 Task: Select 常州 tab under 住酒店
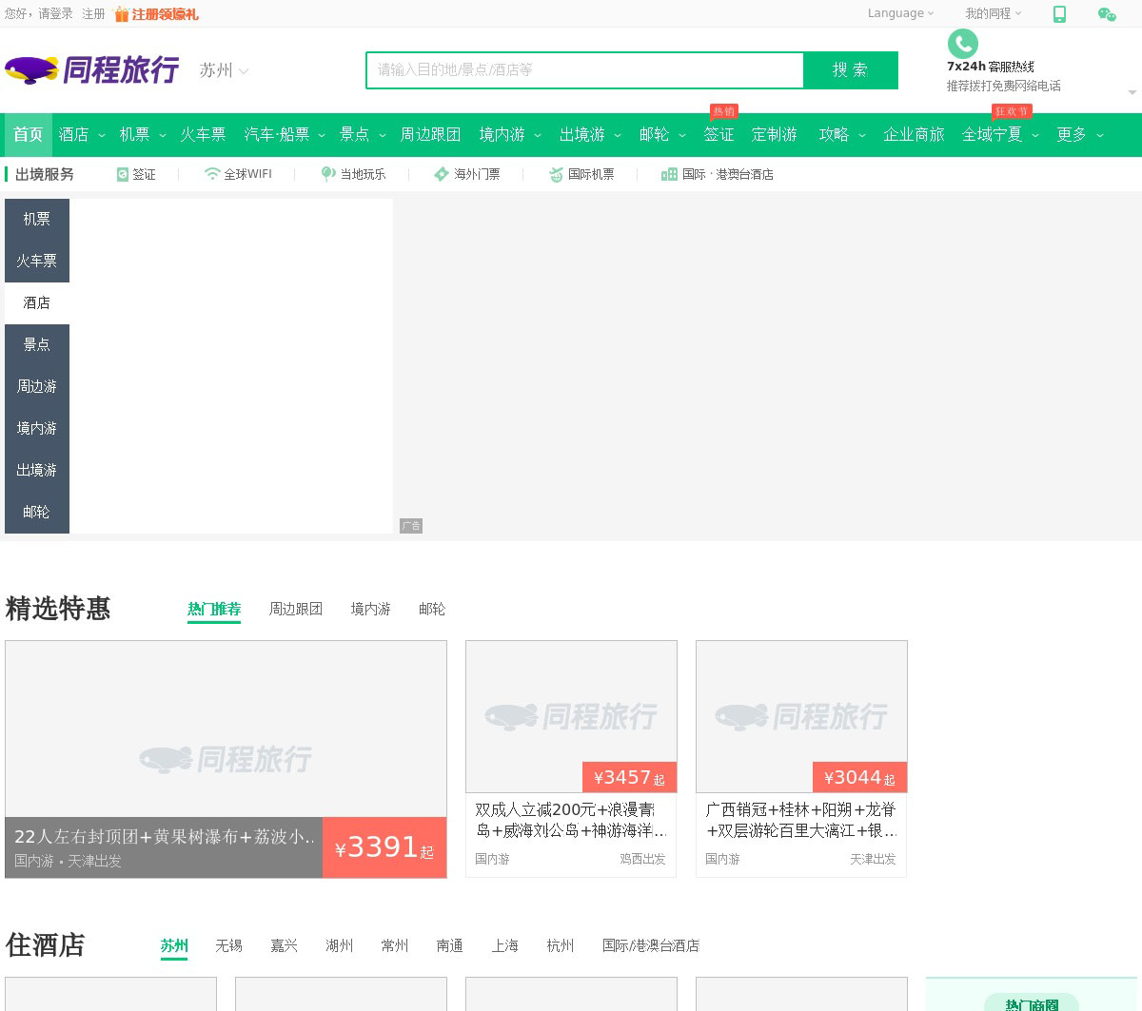pos(394,946)
